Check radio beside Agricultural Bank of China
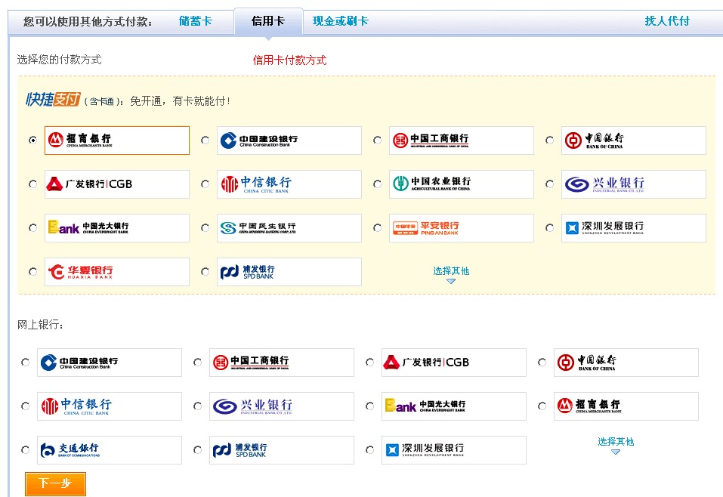 coord(377,184)
